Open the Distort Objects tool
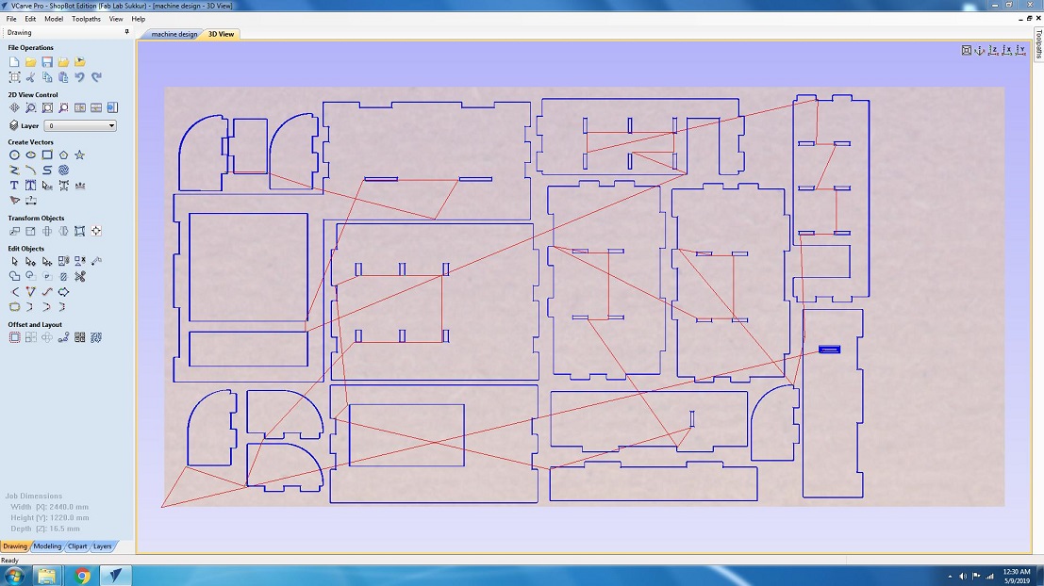This screenshot has height=586, width=1044. coord(80,232)
